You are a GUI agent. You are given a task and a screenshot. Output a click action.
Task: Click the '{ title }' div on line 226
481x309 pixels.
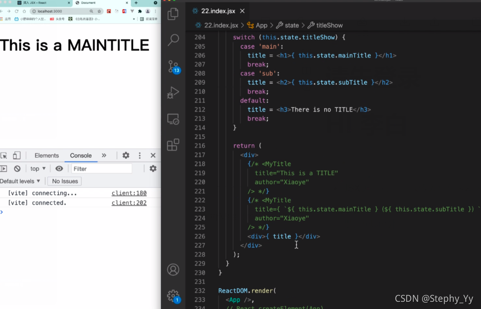click(x=284, y=236)
